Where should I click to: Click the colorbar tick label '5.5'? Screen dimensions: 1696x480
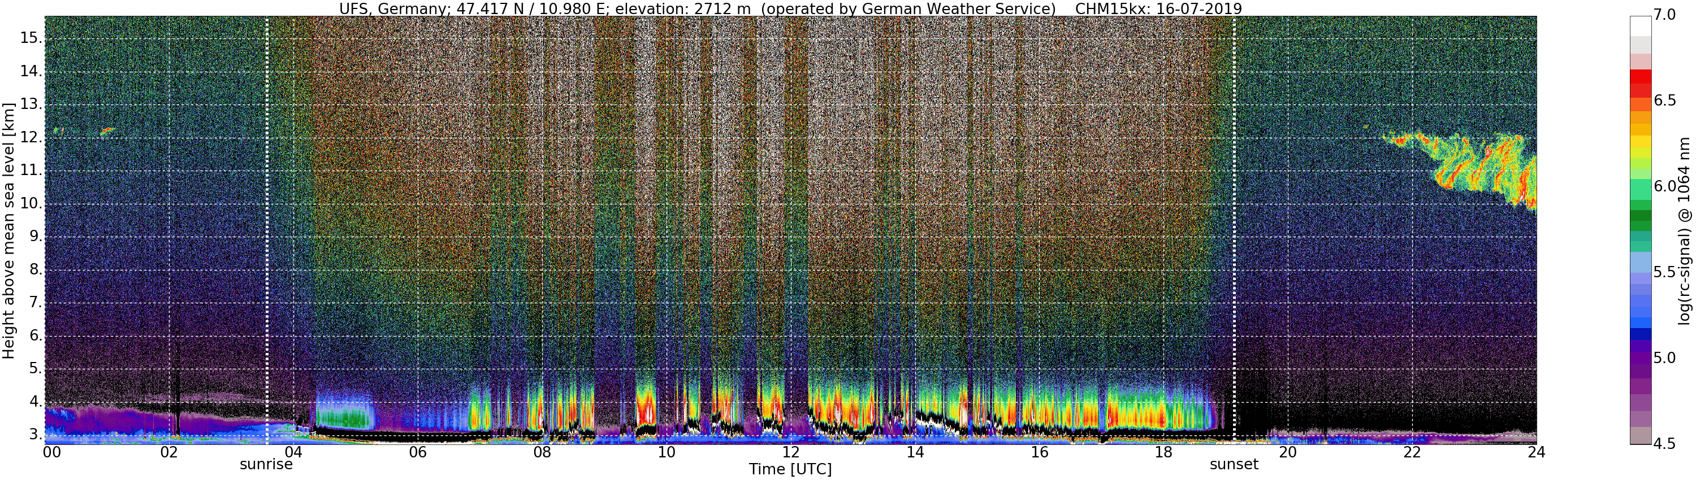(x=1664, y=272)
